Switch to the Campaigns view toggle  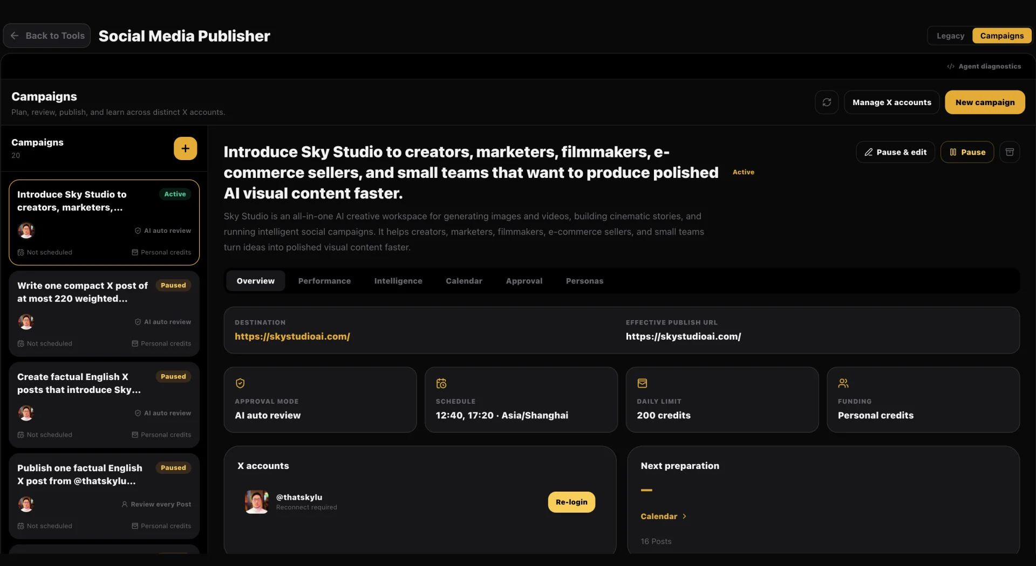pyautogui.click(x=1001, y=36)
